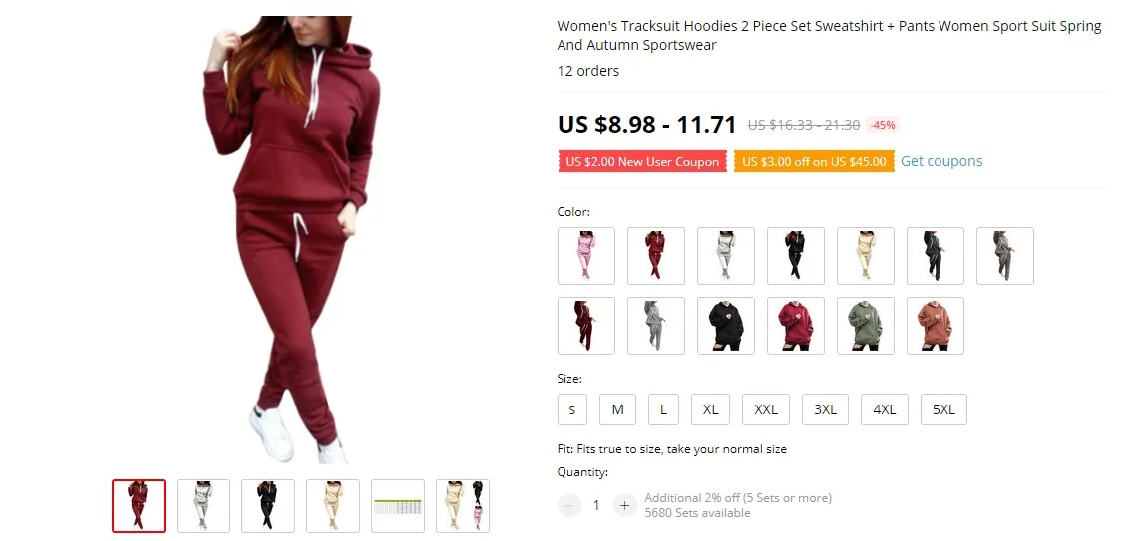Click the quantity input field
This screenshot has width=1128, height=541.
tap(596, 506)
